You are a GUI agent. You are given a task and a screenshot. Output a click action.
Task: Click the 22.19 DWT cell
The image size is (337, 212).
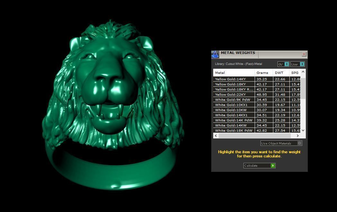pyautogui.click(x=281, y=115)
